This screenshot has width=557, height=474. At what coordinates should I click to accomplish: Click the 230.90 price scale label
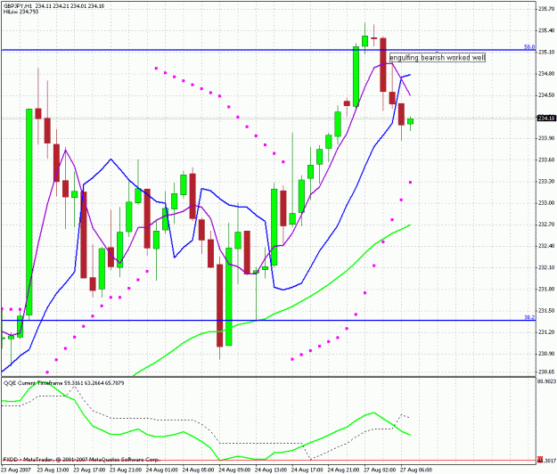click(x=546, y=354)
